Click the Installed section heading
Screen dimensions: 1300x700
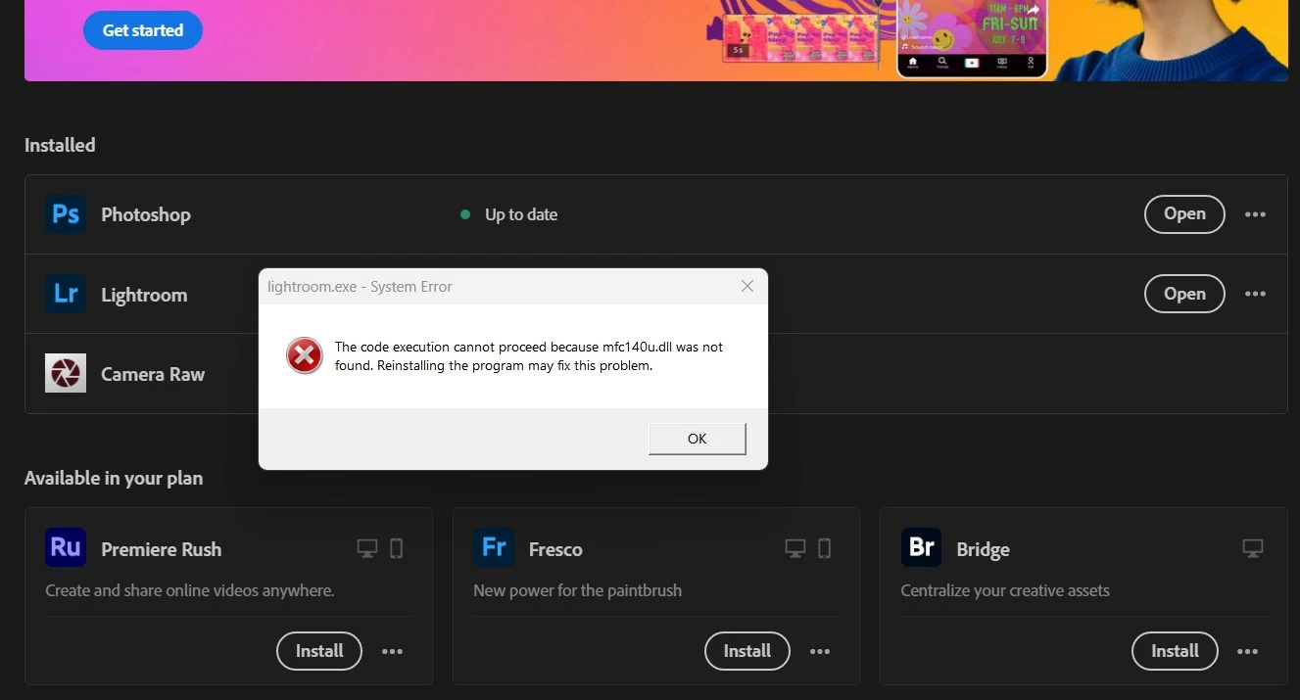pyautogui.click(x=60, y=145)
